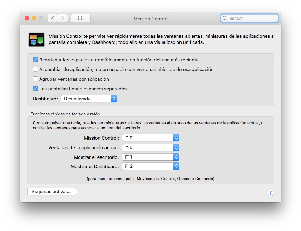The image size is (301, 231).
Task: Enable Al cambiar de aplicación checkbox
Action: (x=35, y=69)
